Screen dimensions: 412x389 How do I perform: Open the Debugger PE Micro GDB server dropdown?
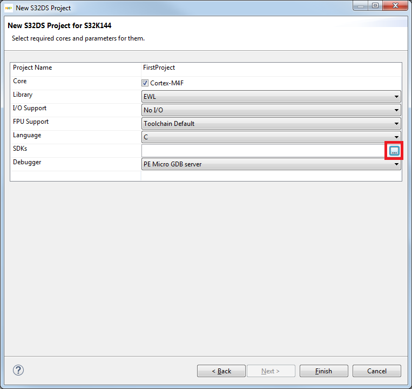[x=271, y=164]
